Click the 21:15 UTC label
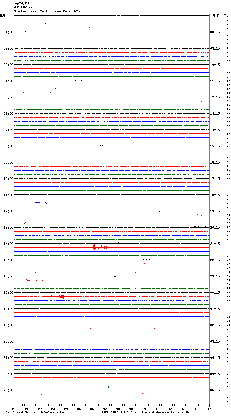 coord(215,244)
